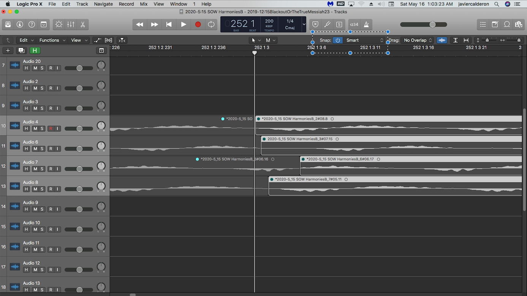Duplicate the selected track
527x296 pixels.
click(21, 51)
